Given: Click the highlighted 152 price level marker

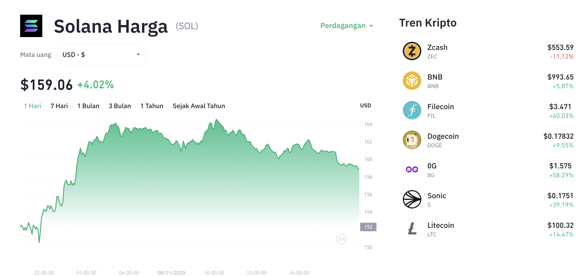Looking at the screenshot, I should pos(368,227).
